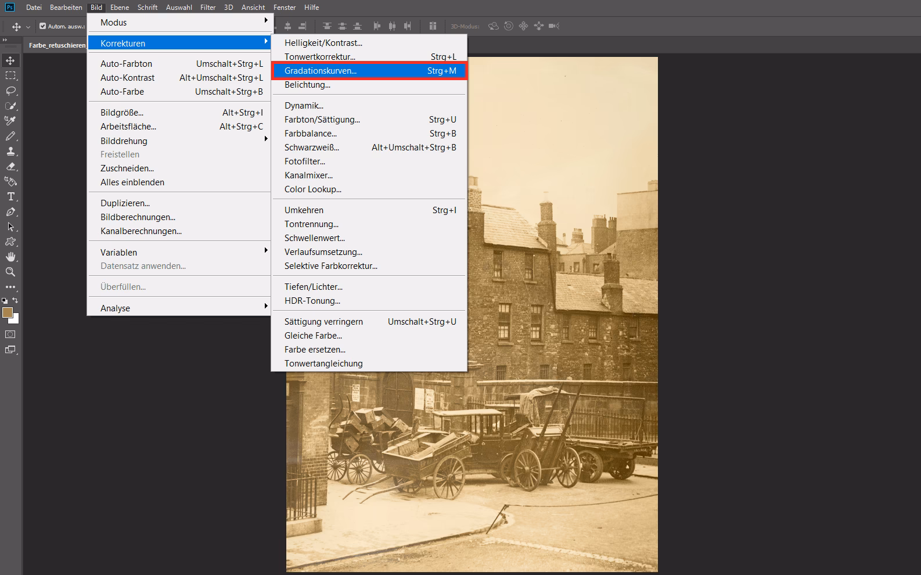Activate the Horizontal Type tool
Viewport: 921px width, 575px height.
[x=10, y=196]
